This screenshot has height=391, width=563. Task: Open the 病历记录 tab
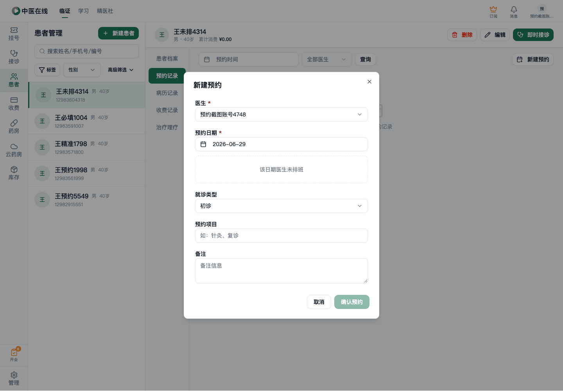(x=167, y=93)
